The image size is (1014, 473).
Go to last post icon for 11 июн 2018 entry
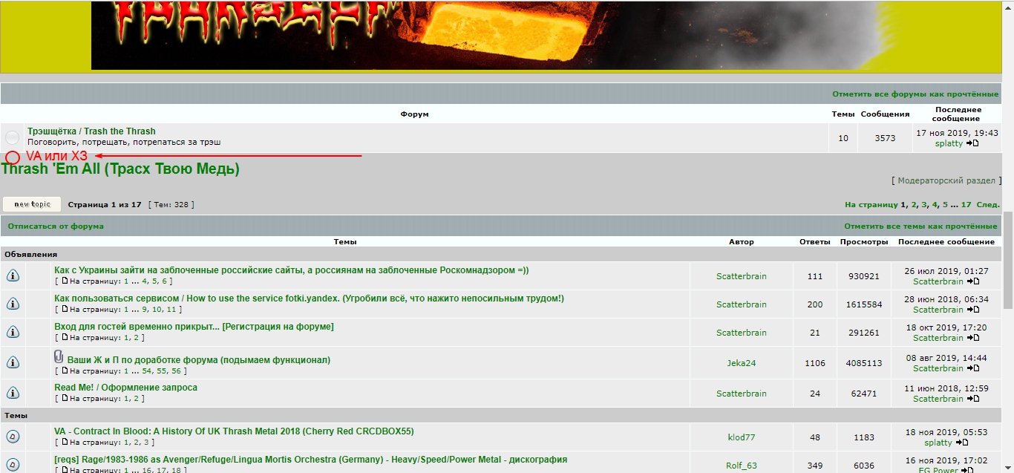(x=972, y=399)
